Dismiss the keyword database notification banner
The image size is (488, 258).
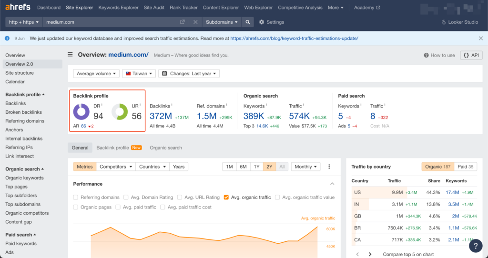481,38
